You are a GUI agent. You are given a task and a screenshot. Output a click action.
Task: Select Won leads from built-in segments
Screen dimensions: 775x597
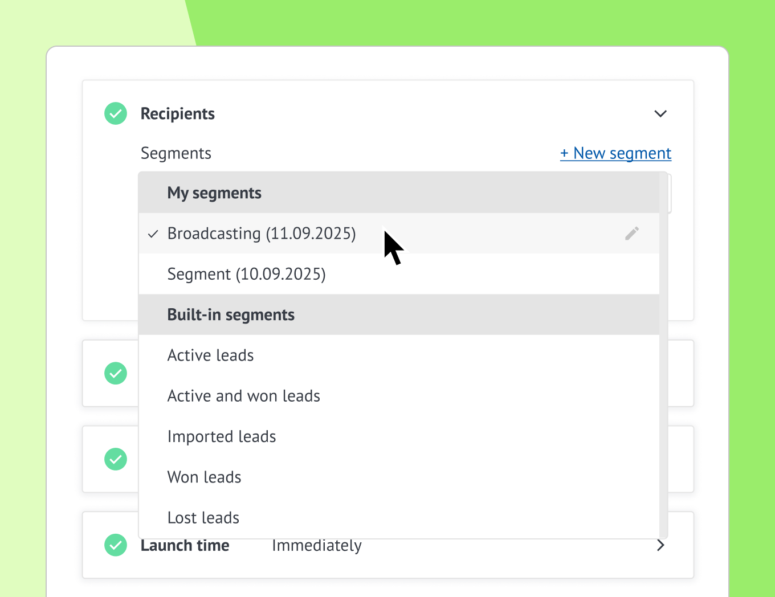coord(204,477)
